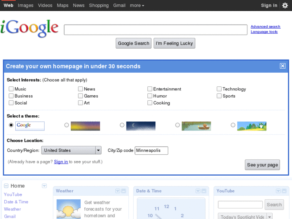Focus the City/Zip code field
The width and height of the screenshot is (292, 219).
[151, 150]
